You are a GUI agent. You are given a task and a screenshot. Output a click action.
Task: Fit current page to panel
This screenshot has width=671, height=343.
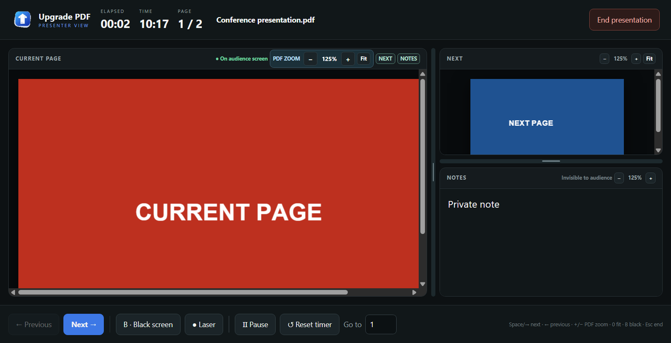364,59
